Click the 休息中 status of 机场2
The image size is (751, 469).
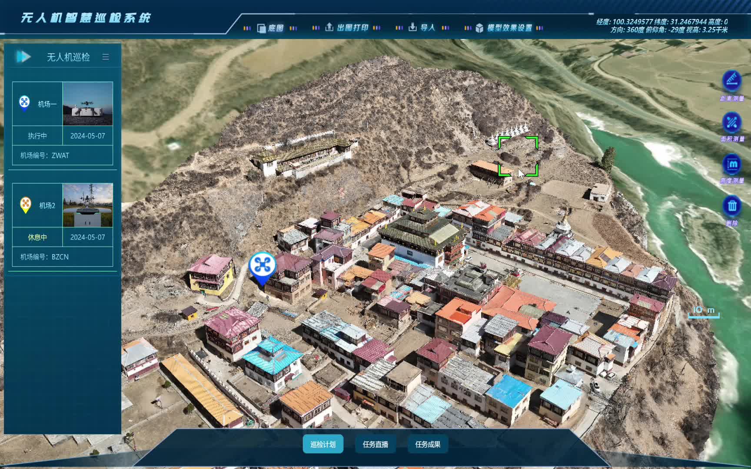point(37,238)
